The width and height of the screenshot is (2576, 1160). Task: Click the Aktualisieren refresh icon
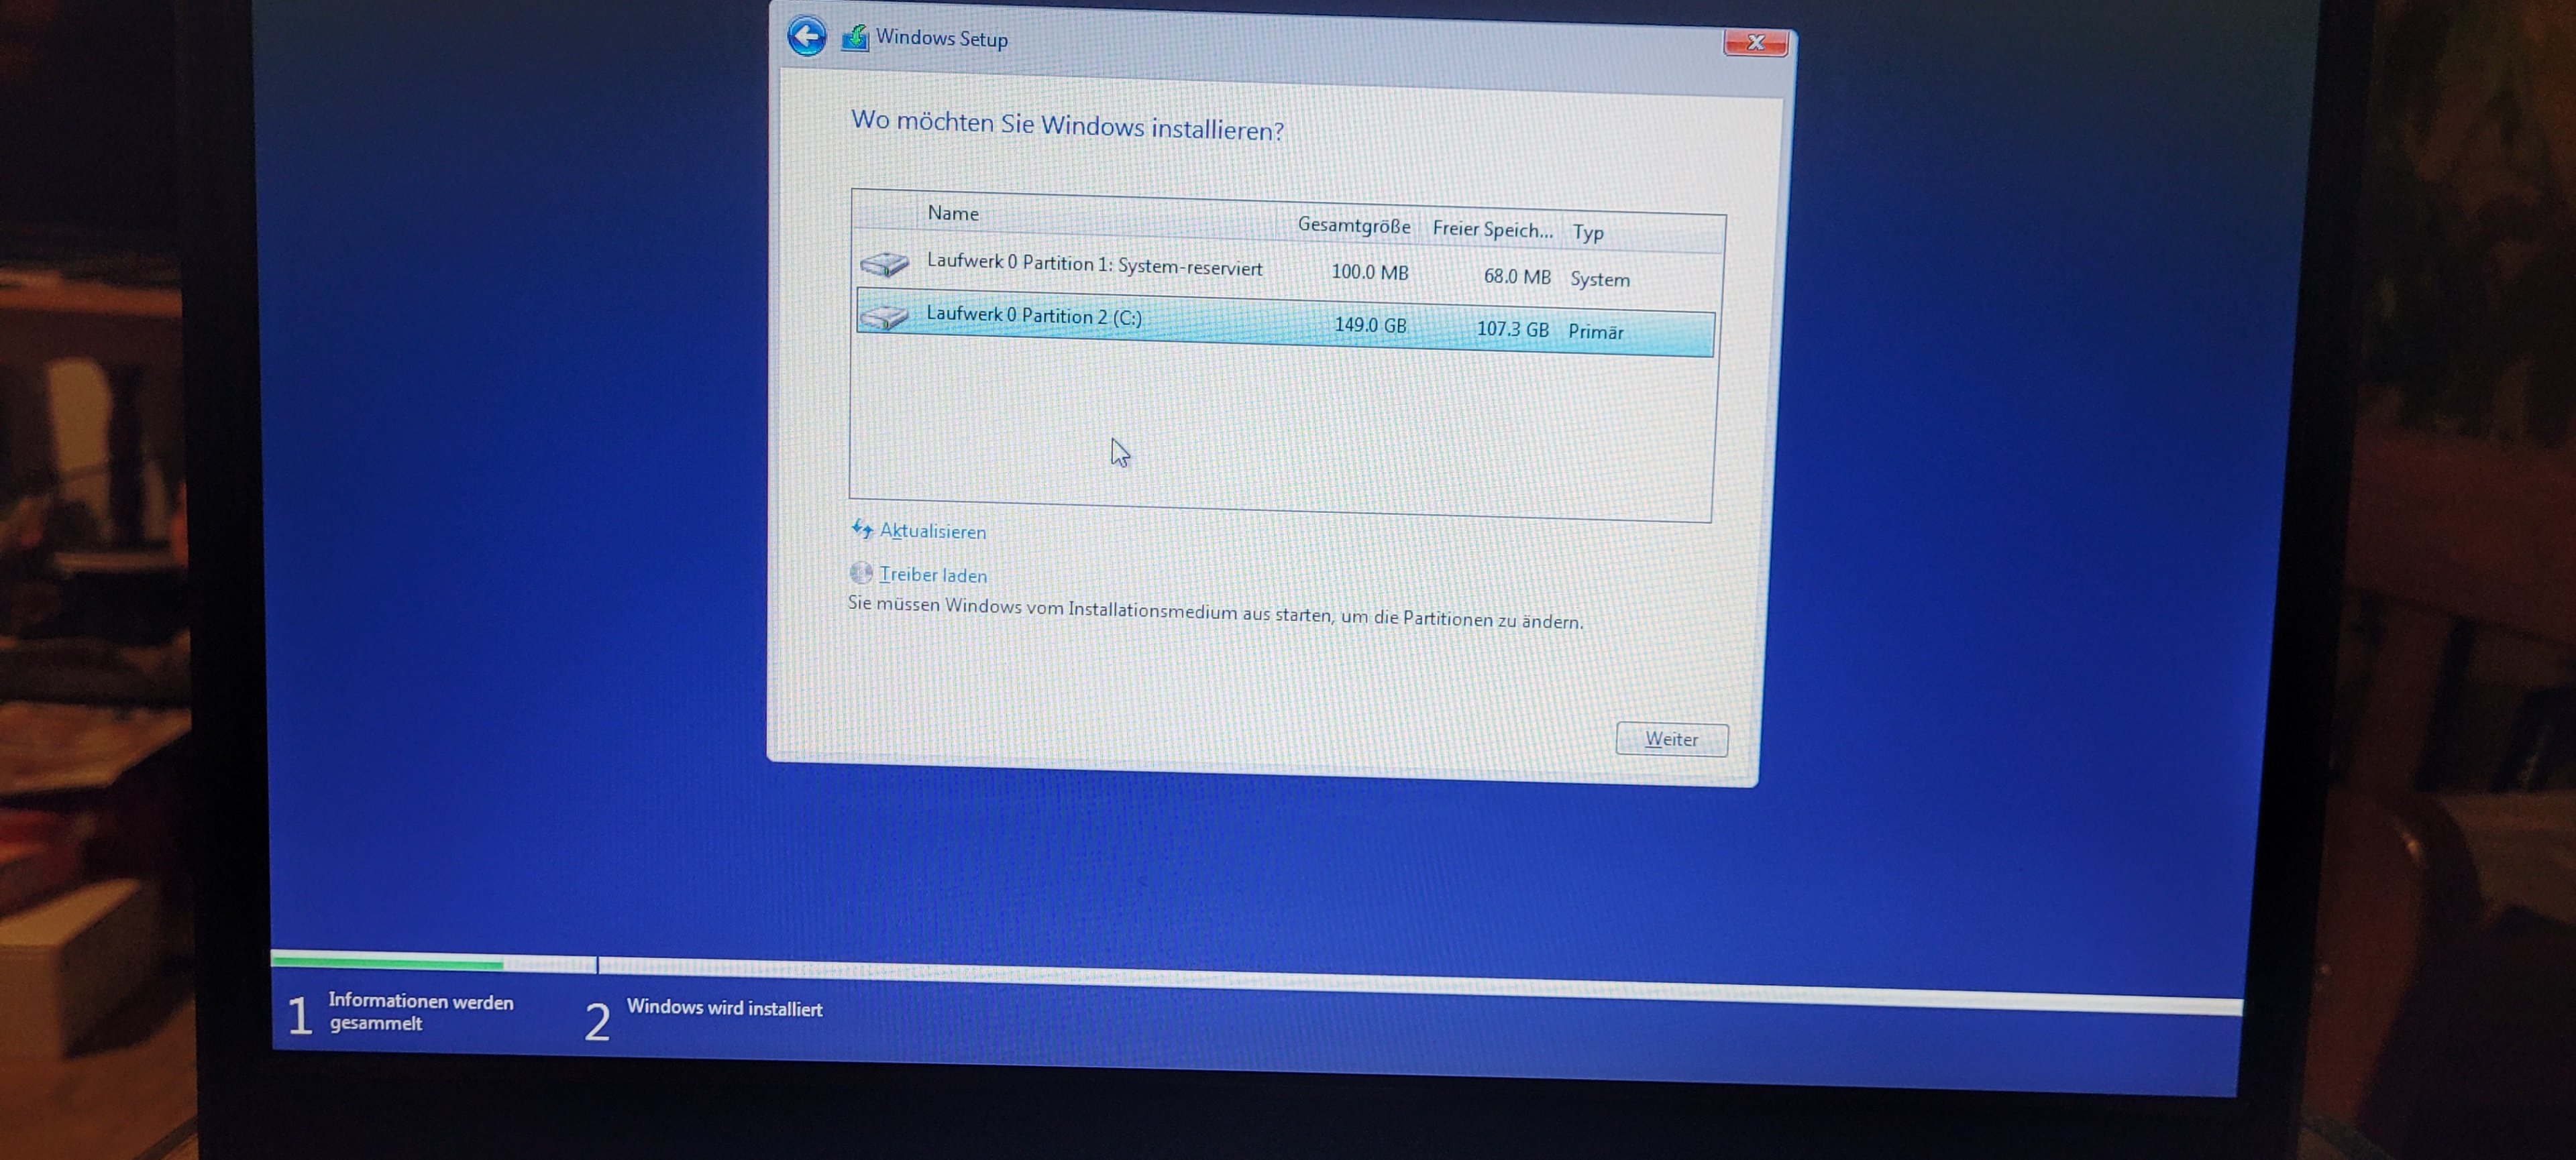click(x=862, y=528)
